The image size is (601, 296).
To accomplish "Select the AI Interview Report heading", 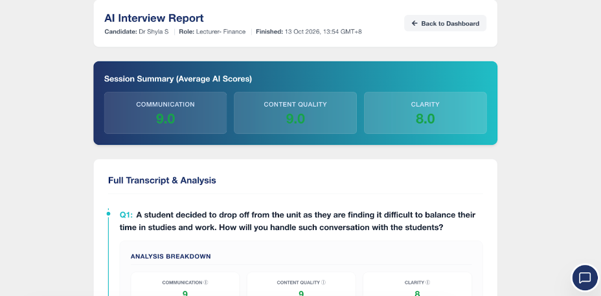I will [x=153, y=18].
